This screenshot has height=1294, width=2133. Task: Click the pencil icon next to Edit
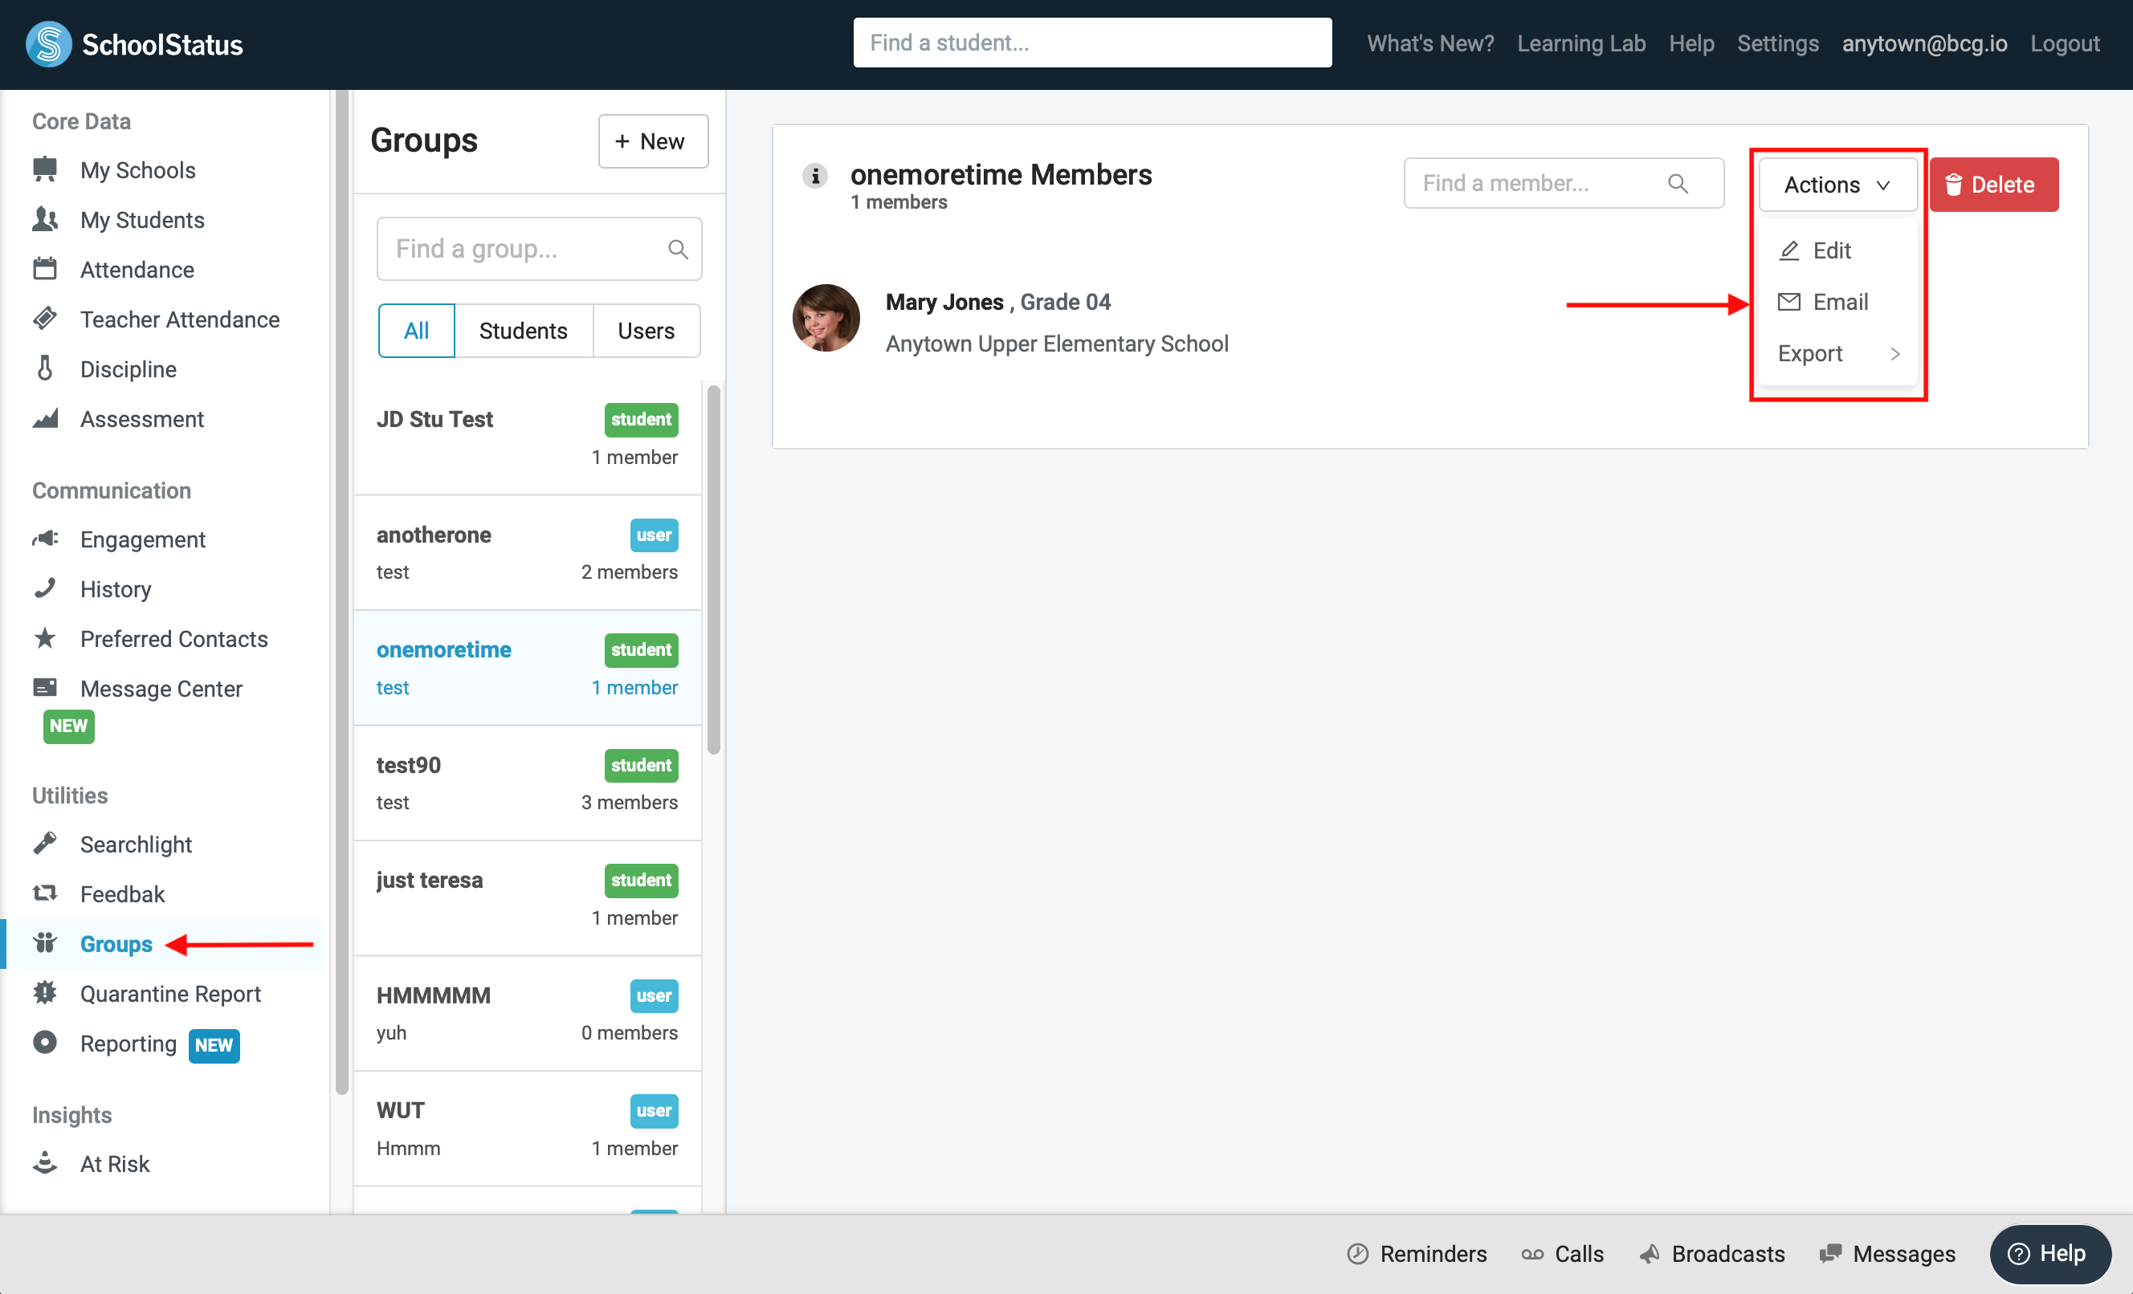click(x=1788, y=250)
